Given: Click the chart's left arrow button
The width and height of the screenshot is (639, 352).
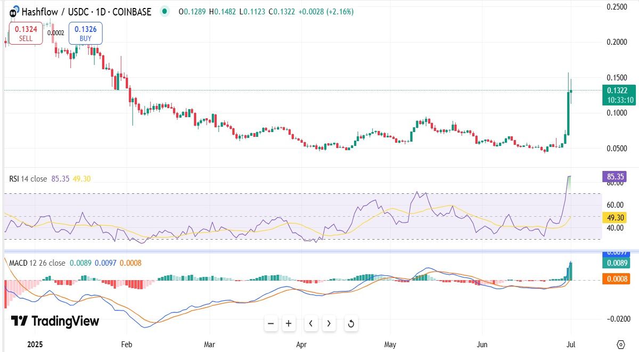Looking at the screenshot, I should coord(311,323).
